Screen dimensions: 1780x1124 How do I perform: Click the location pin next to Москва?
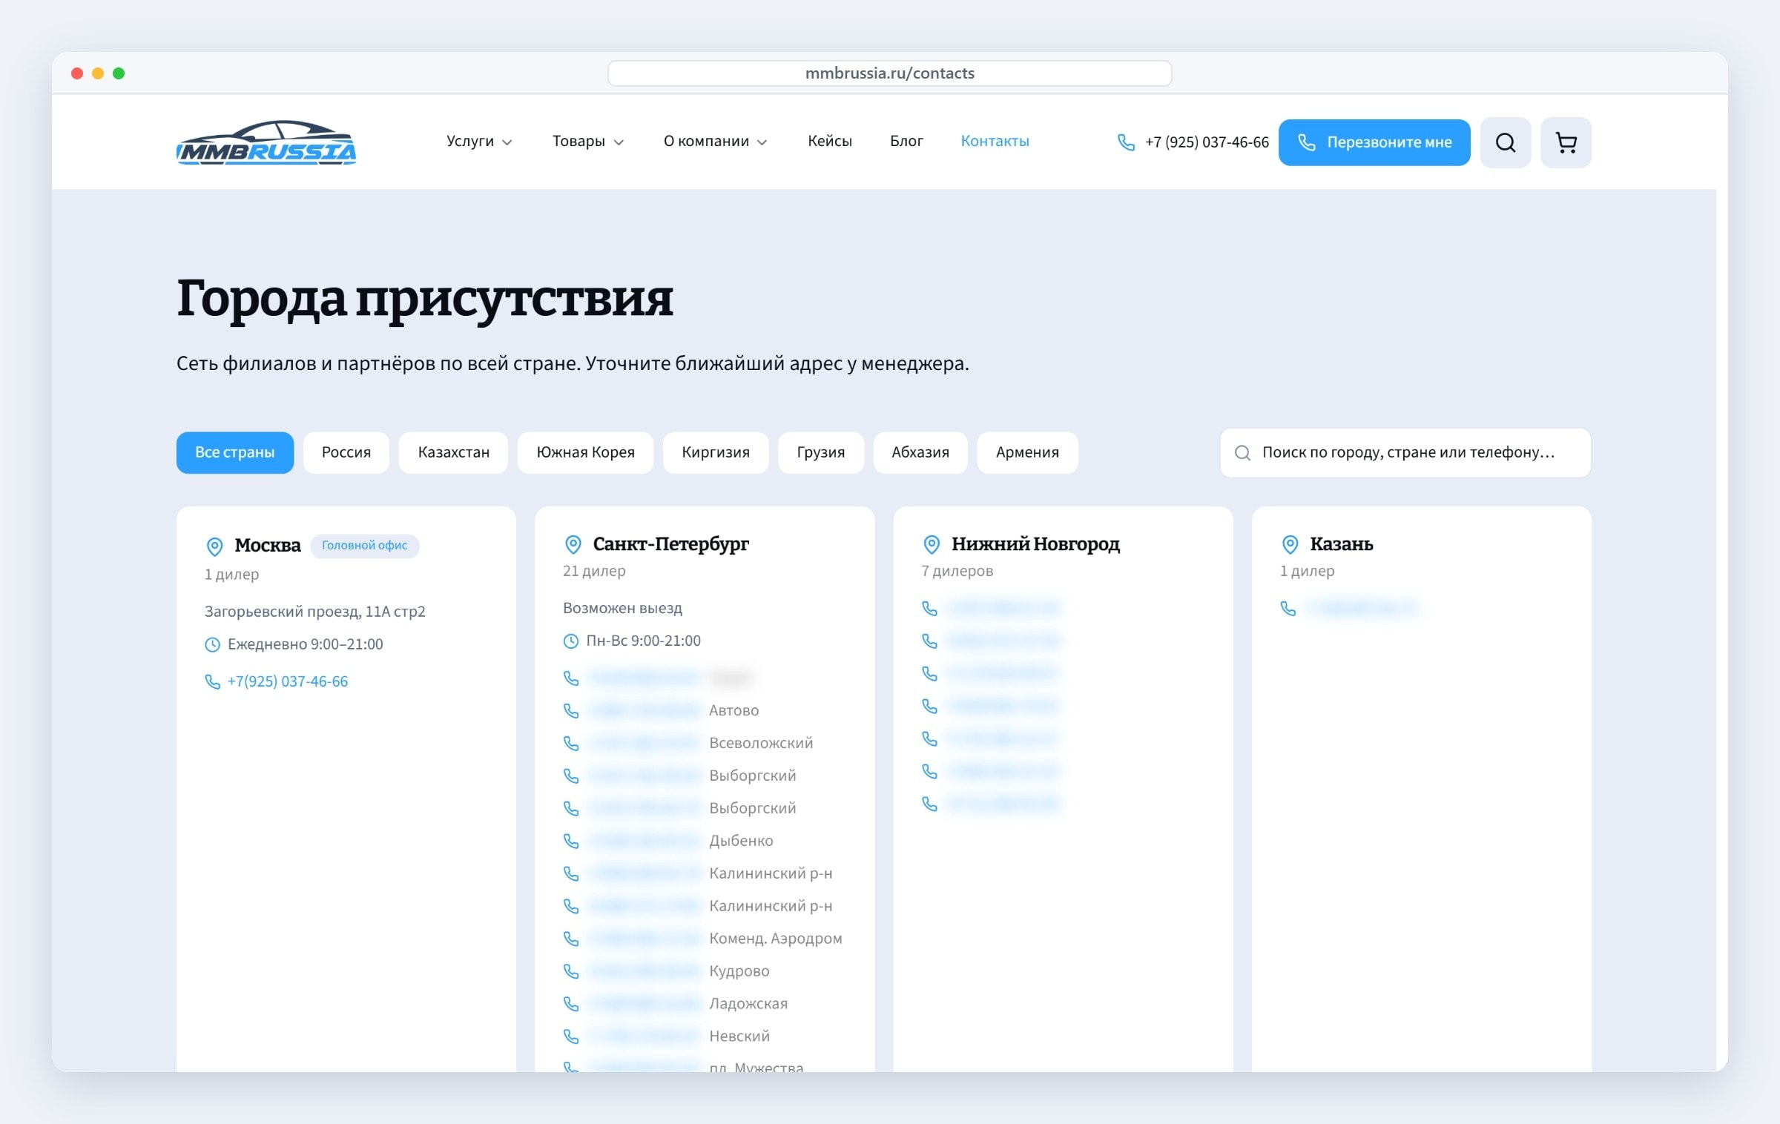point(214,546)
